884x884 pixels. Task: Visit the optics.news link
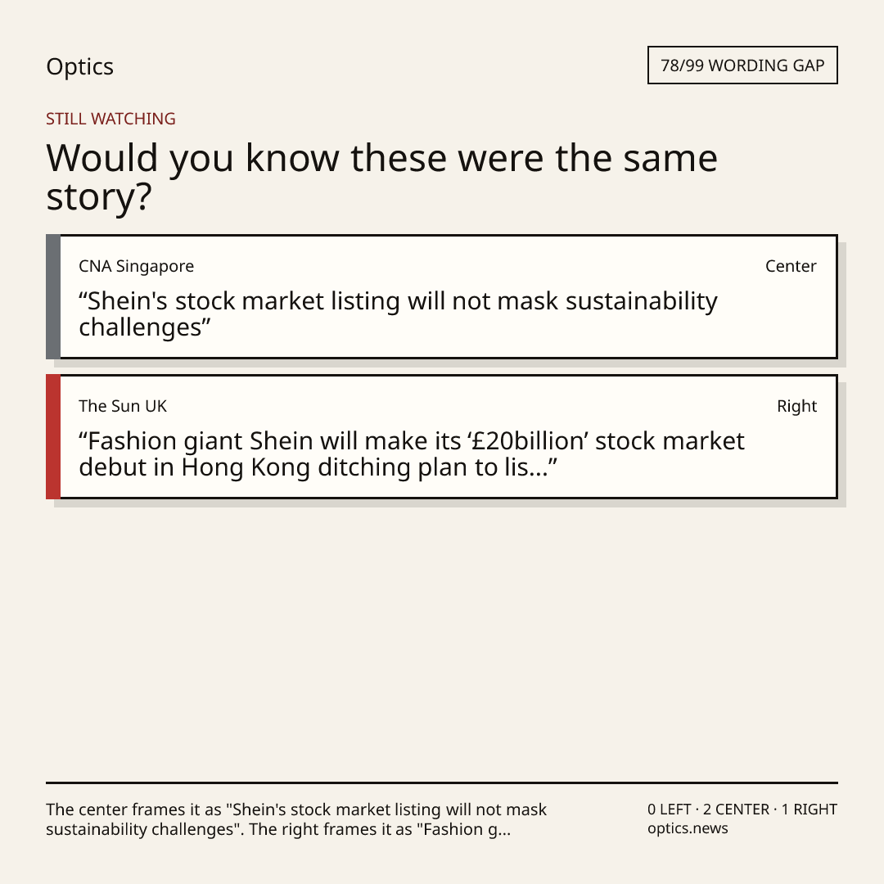[688, 828]
